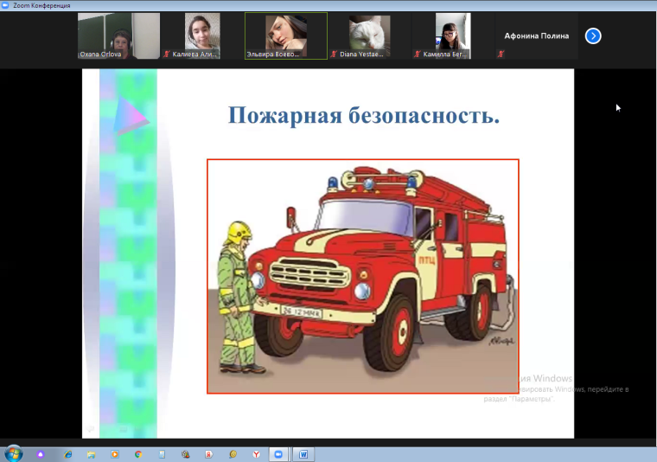Launch Internet Explorer from the taskbar
The width and height of the screenshot is (657, 462).
[x=68, y=453]
